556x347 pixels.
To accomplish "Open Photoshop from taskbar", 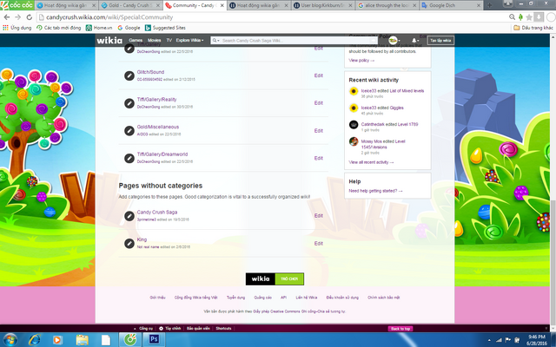I will [x=154, y=339].
